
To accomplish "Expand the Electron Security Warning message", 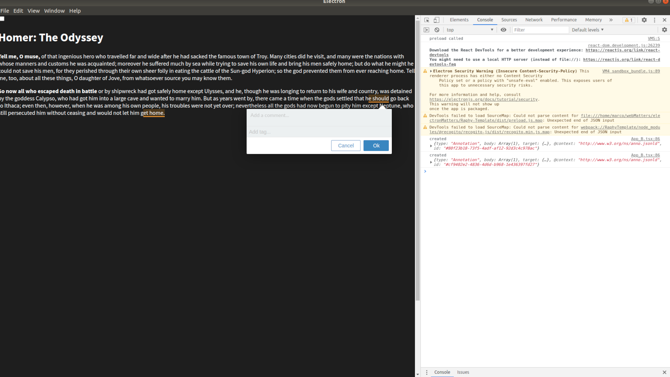I will 431,71.
